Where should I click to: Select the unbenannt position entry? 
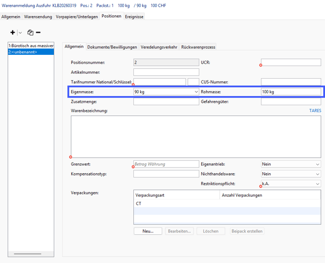tap(31, 51)
